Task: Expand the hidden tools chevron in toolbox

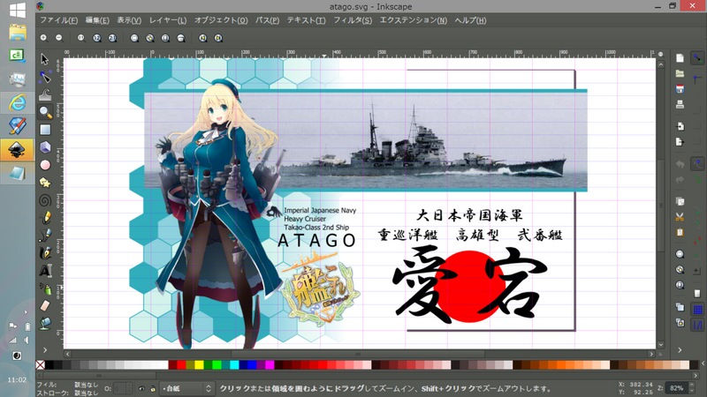Action: point(45,349)
